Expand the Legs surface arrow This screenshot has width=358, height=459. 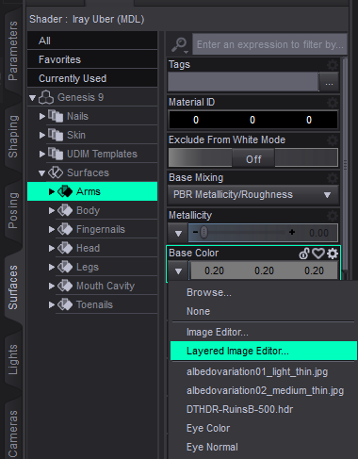click(x=52, y=268)
